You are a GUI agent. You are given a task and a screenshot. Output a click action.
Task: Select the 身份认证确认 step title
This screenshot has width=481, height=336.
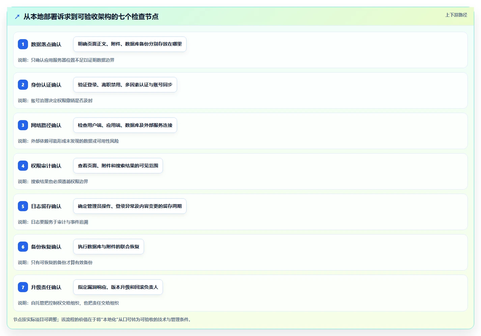click(x=46, y=85)
